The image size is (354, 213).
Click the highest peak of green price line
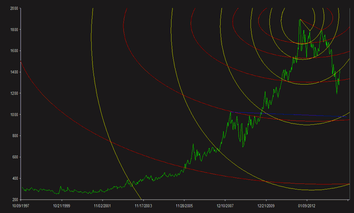pos(300,20)
